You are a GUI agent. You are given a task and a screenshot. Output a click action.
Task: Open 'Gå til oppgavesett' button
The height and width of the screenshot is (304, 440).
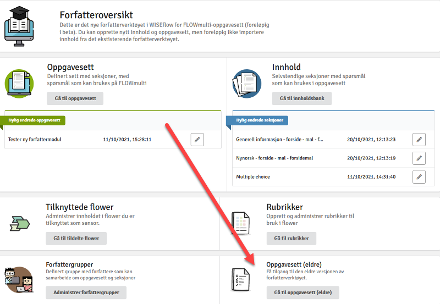[x=75, y=98]
